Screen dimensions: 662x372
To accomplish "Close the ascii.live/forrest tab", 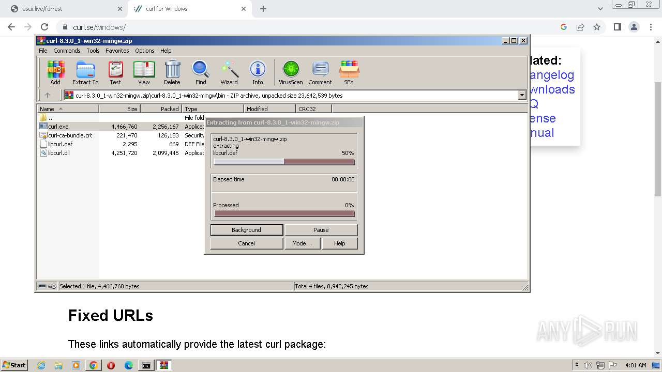I will [120, 9].
